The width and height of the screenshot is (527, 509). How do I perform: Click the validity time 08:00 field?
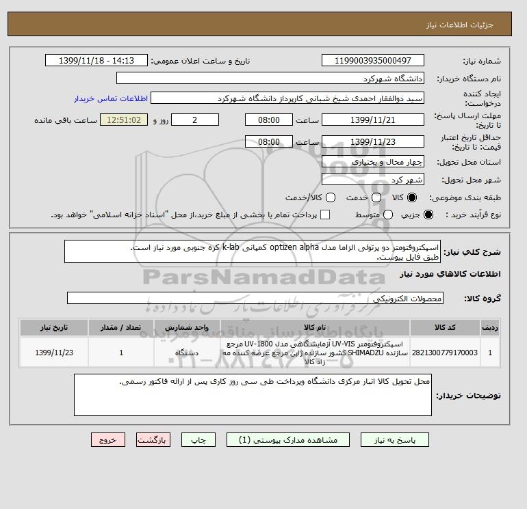(269, 141)
